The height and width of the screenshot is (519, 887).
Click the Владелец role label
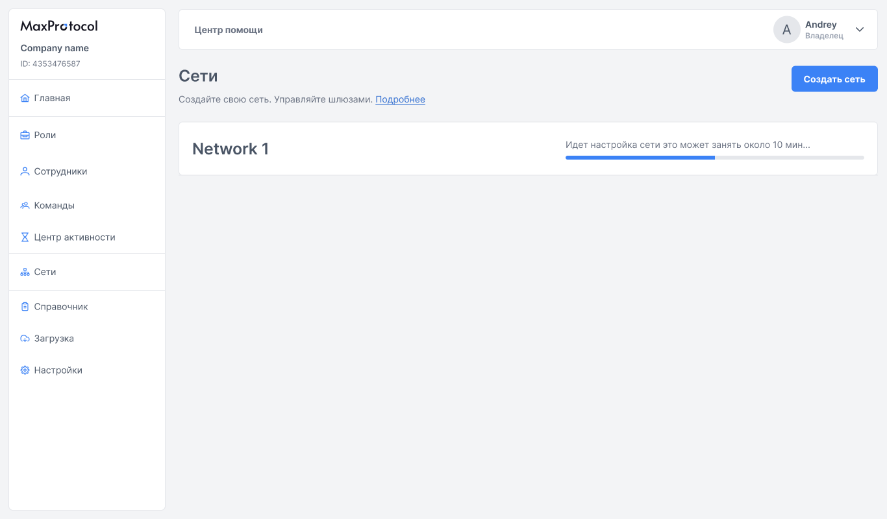pyautogui.click(x=824, y=36)
